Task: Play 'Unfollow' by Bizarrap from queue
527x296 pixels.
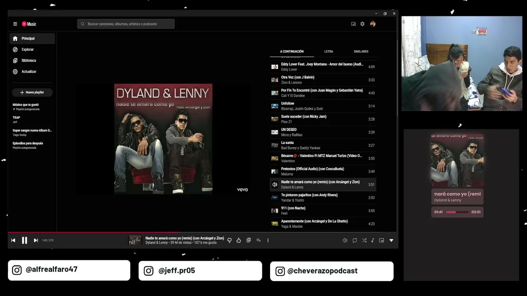Action: (x=323, y=106)
